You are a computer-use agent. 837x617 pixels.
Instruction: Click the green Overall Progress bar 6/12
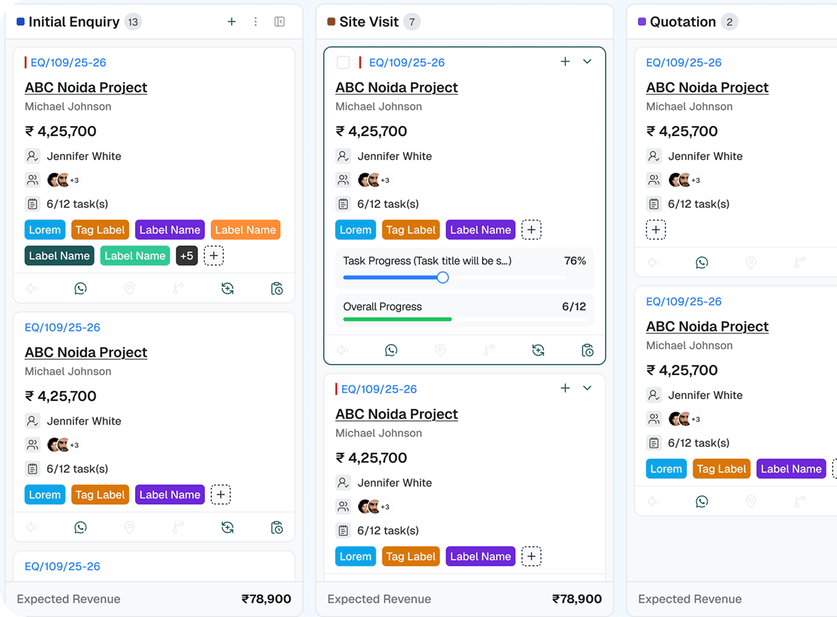click(397, 319)
